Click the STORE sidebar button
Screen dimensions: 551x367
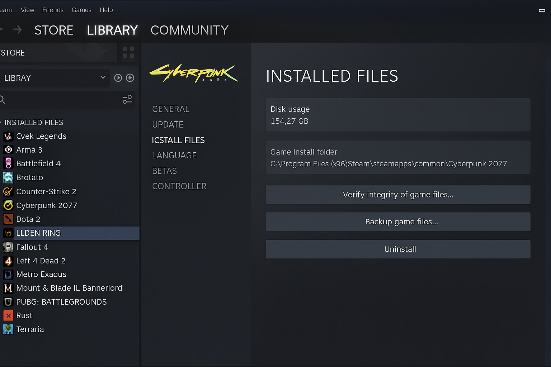58,53
